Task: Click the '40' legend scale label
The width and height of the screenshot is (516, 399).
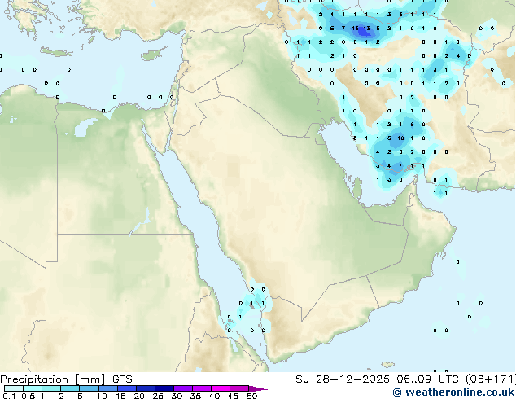Action: pyautogui.click(x=214, y=396)
